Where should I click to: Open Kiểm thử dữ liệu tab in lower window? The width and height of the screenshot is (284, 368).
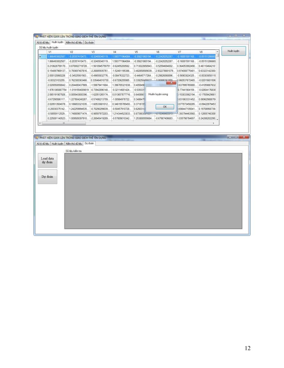point(74,144)
